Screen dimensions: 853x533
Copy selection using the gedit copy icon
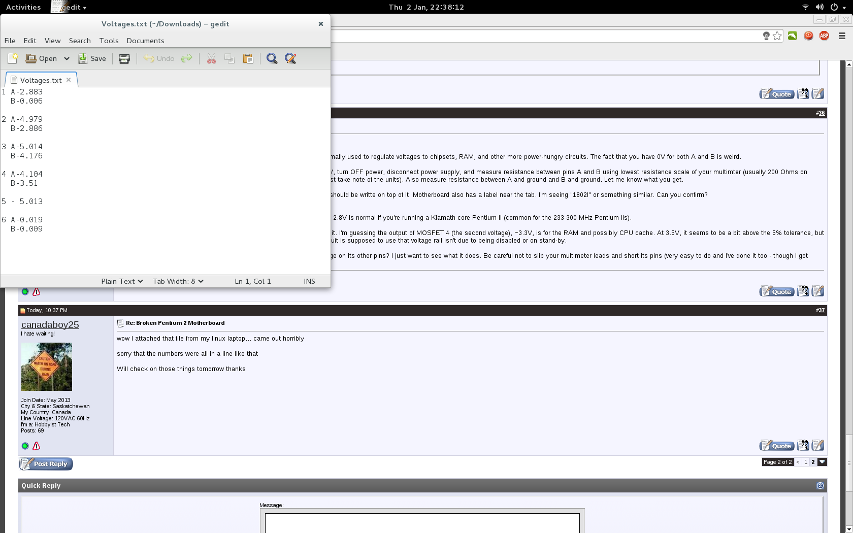pyautogui.click(x=229, y=58)
